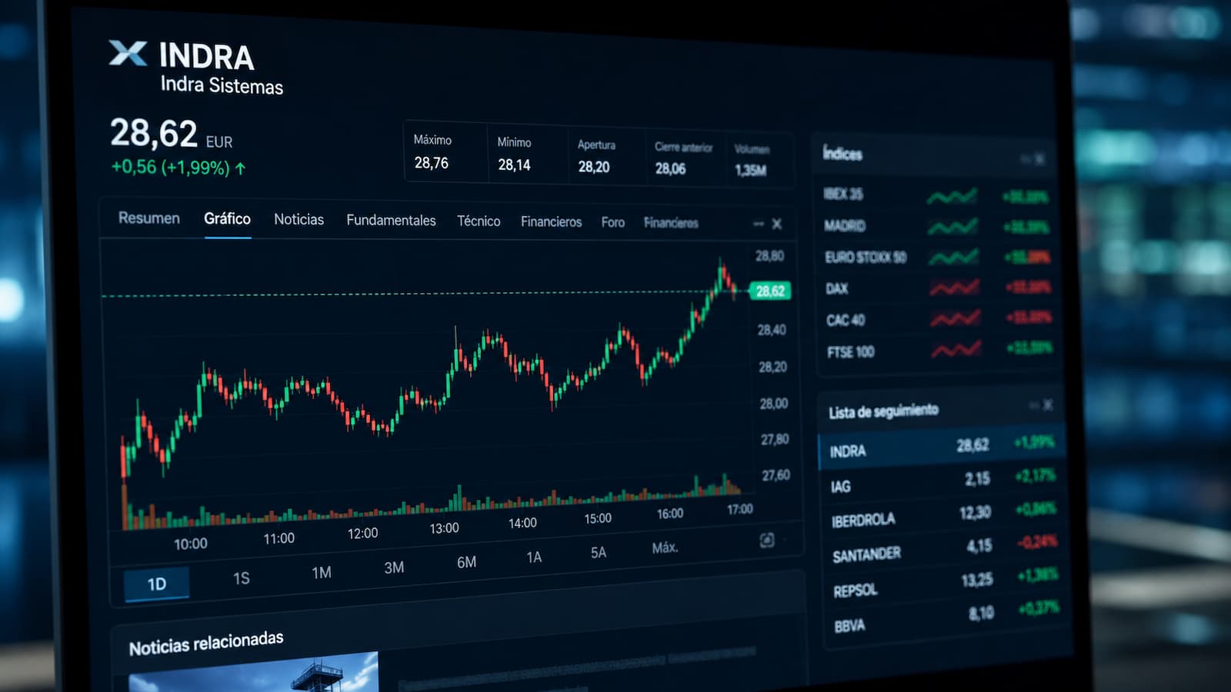Screen dimensions: 1231x692
Task: Click the Noticias relacionadas heading
Action: pyautogui.click(x=206, y=643)
